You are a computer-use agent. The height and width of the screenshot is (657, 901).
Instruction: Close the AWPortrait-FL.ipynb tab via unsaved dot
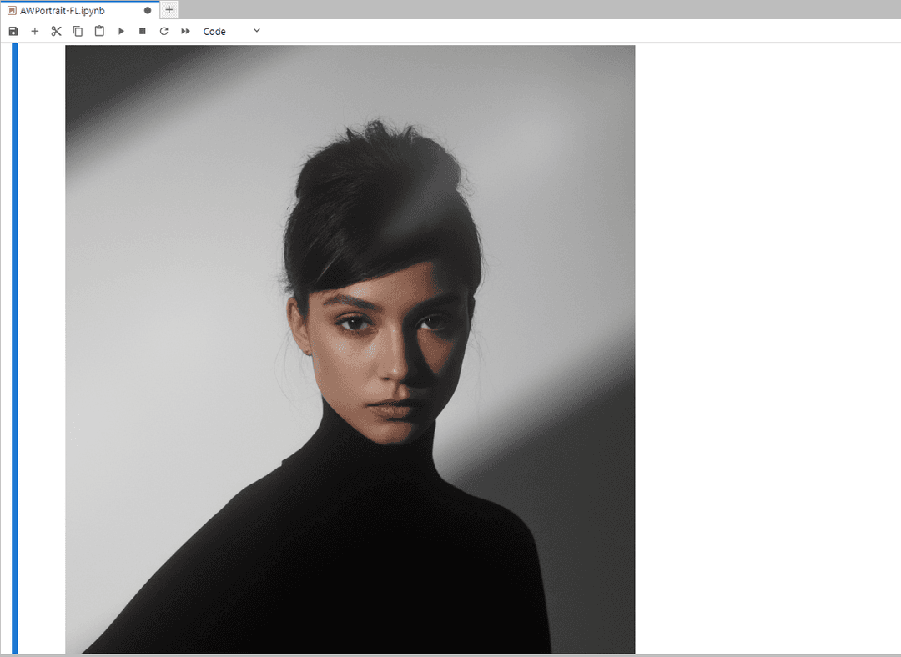[x=148, y=10]
